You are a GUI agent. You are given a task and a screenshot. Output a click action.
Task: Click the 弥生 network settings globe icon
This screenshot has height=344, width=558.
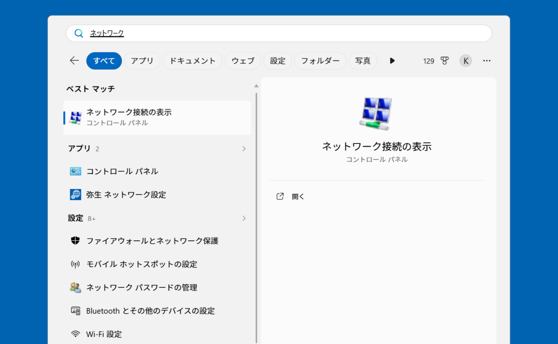pos(75,195)
